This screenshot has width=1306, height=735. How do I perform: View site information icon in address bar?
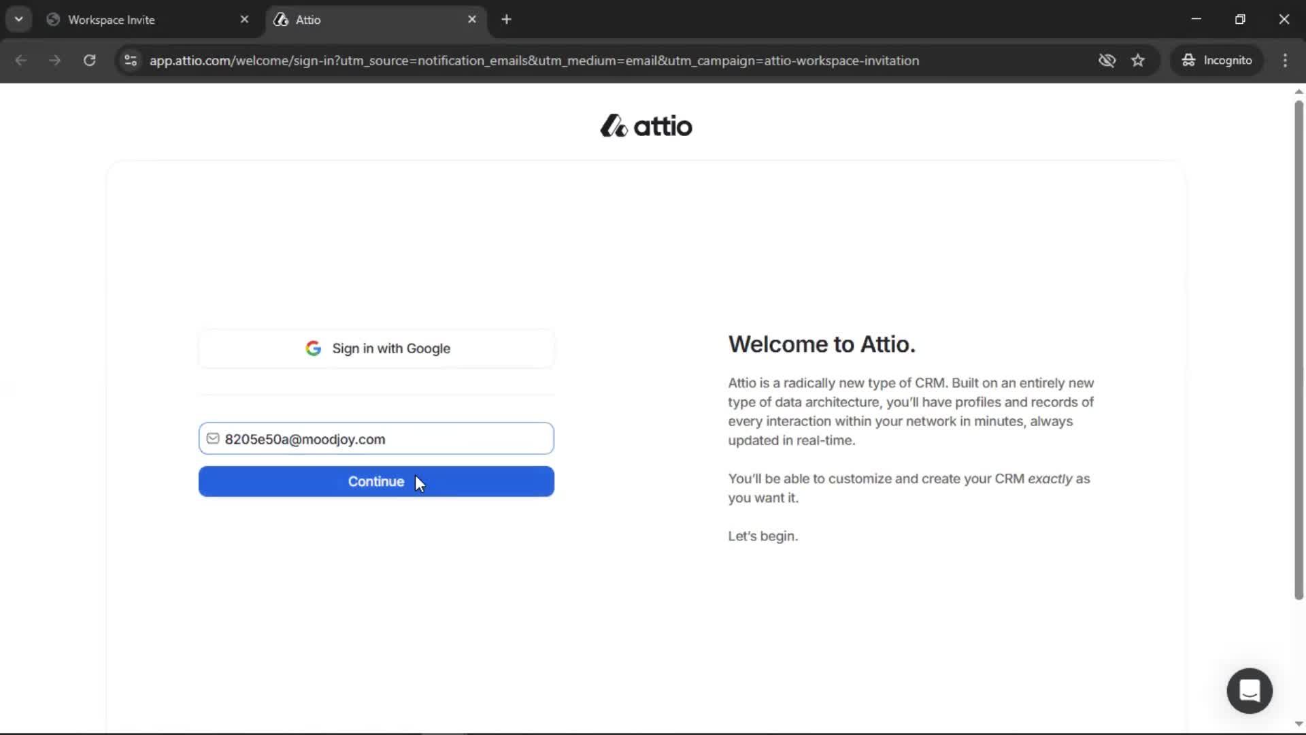point(131,61)
